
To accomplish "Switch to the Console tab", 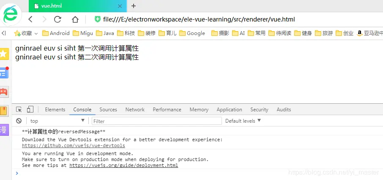I will pyautogui.click(x=82, y=110).
